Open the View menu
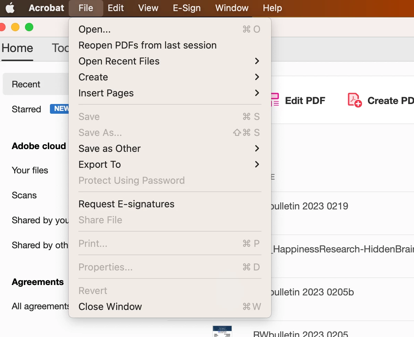This screenshot has width=414, height=337. [148, 8]
